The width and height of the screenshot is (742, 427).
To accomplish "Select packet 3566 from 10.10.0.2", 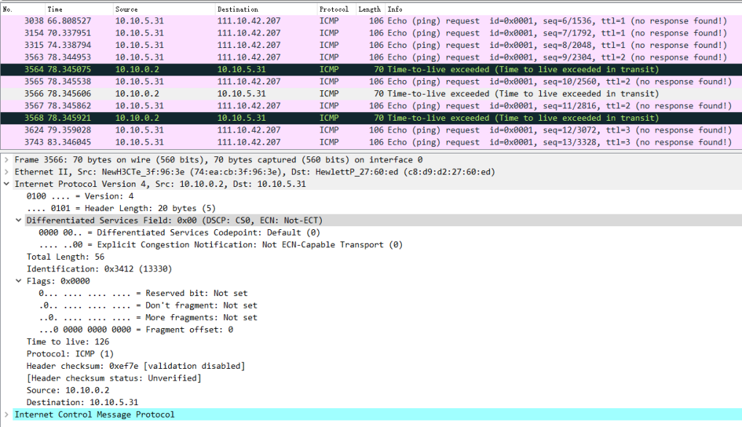I will [x=371, y=94].
